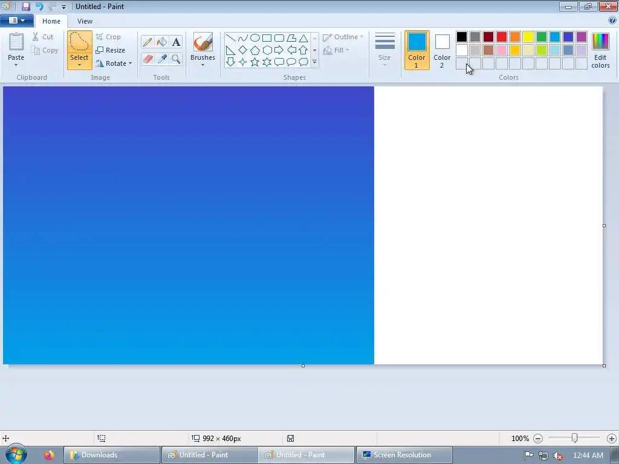Choose the Triangle shape
Image resolution: width=619 pixels, height=464 pixels.
click(303, 38)
